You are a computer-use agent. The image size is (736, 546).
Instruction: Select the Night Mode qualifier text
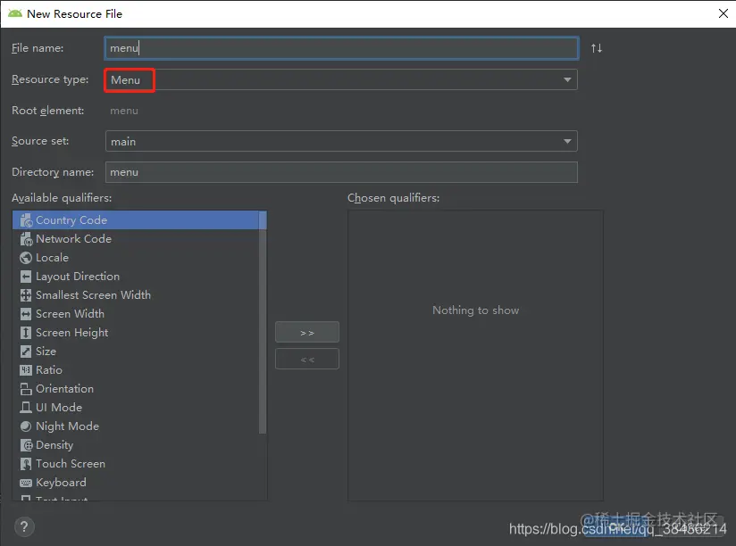(68, 426)
